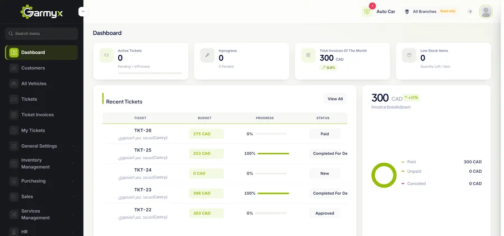Open the user profile avatar

click(486, 12)
